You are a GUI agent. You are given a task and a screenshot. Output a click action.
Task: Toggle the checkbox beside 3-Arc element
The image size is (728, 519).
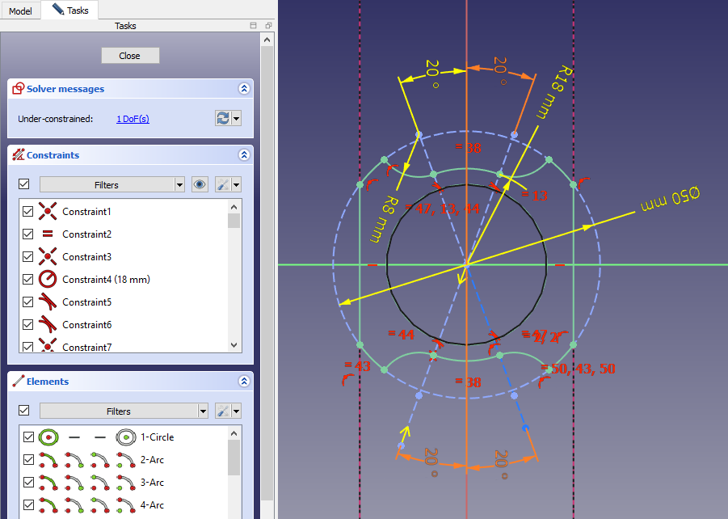point(28,483)
